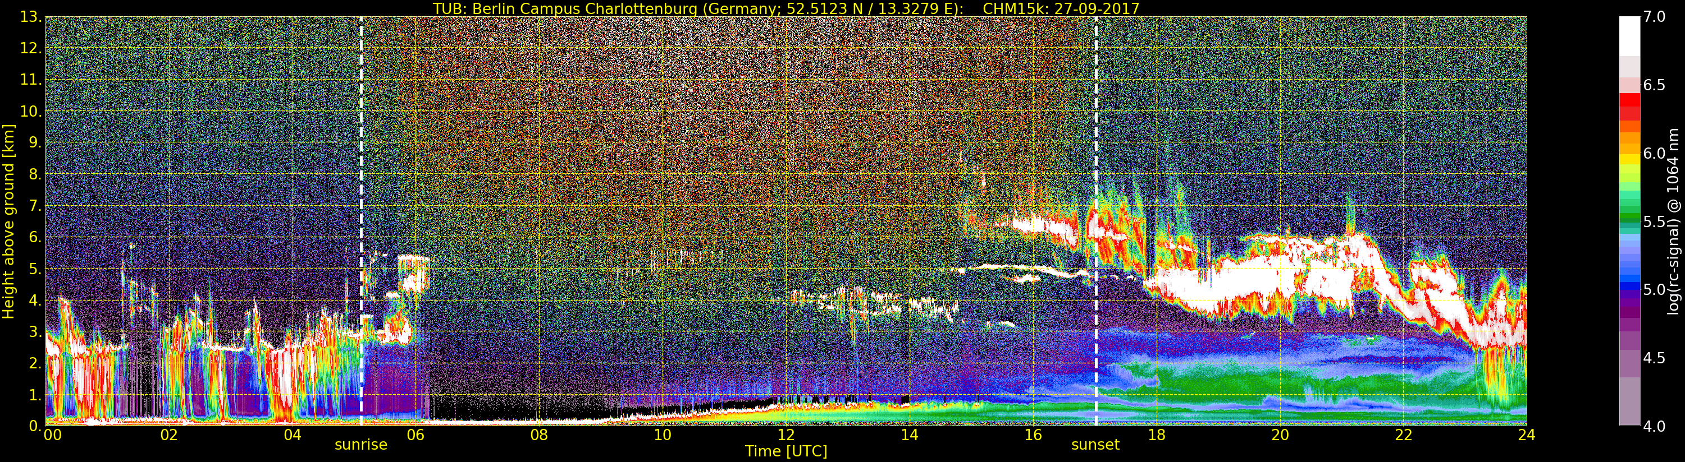
Task: Click the 'Time [UTC]' axis label
Action: tap(786, 451)
